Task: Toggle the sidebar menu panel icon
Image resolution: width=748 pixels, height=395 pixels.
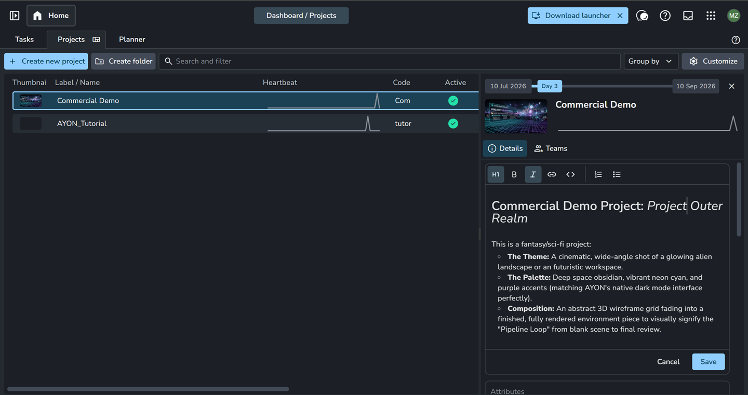Action: coord(15,16)
